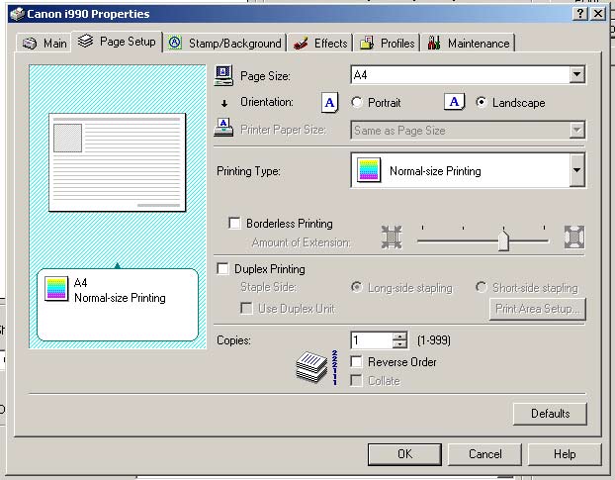Click the Print Area Setup button
Viewport: 615px width, 480px height.
(537, 309)
